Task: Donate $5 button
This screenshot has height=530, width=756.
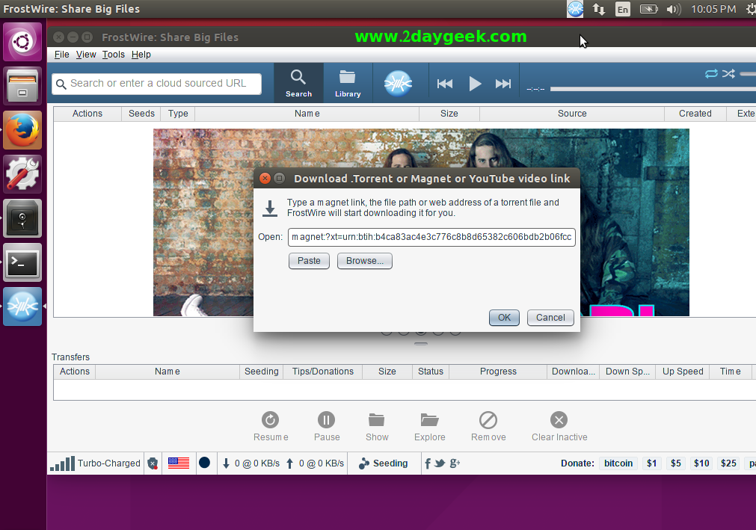Action: click(x=676, y=463)
